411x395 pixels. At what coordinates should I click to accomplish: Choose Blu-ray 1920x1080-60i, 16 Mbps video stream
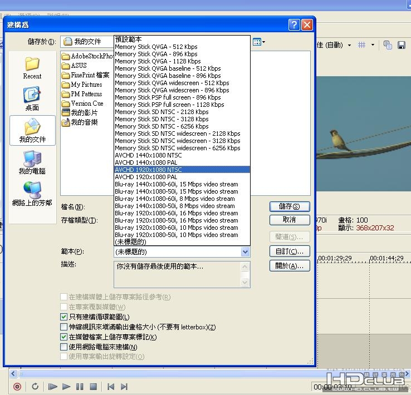tap(182, 213)
